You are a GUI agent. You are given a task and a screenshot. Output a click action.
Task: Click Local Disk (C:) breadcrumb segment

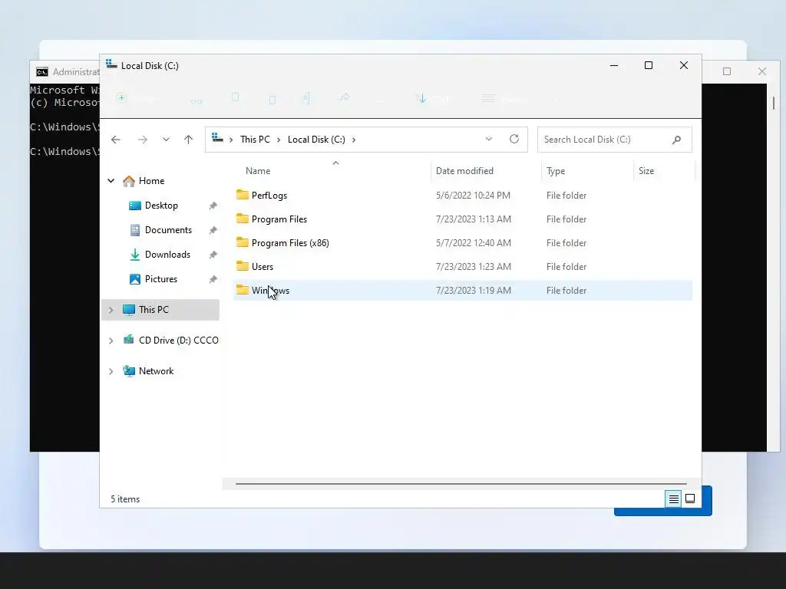coord(316,140)
